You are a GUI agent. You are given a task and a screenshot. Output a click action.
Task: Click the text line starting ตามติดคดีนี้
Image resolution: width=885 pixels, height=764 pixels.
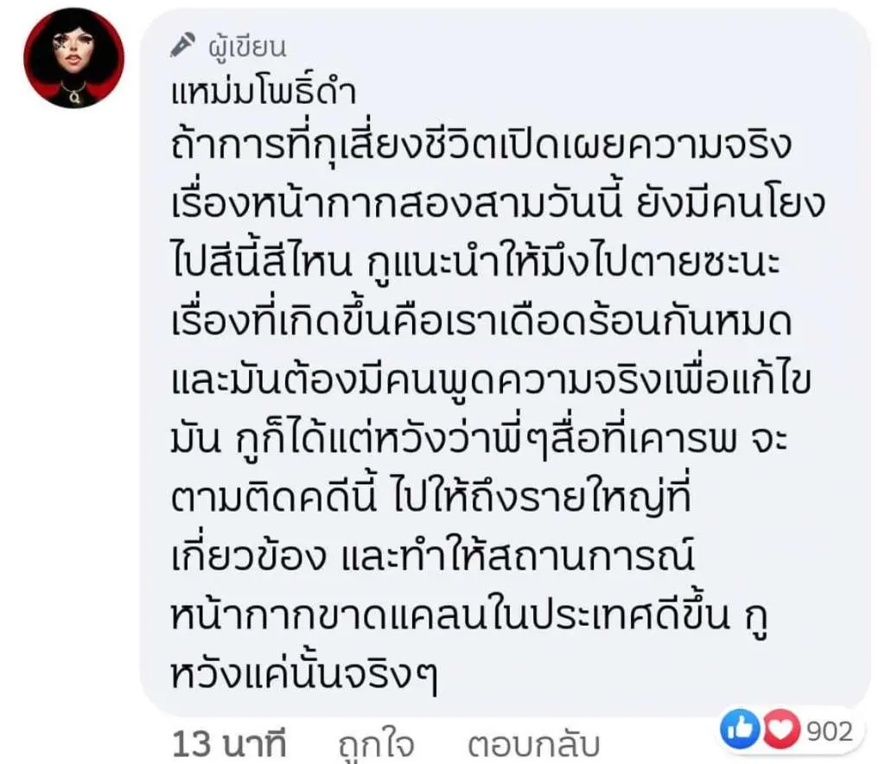431,497
